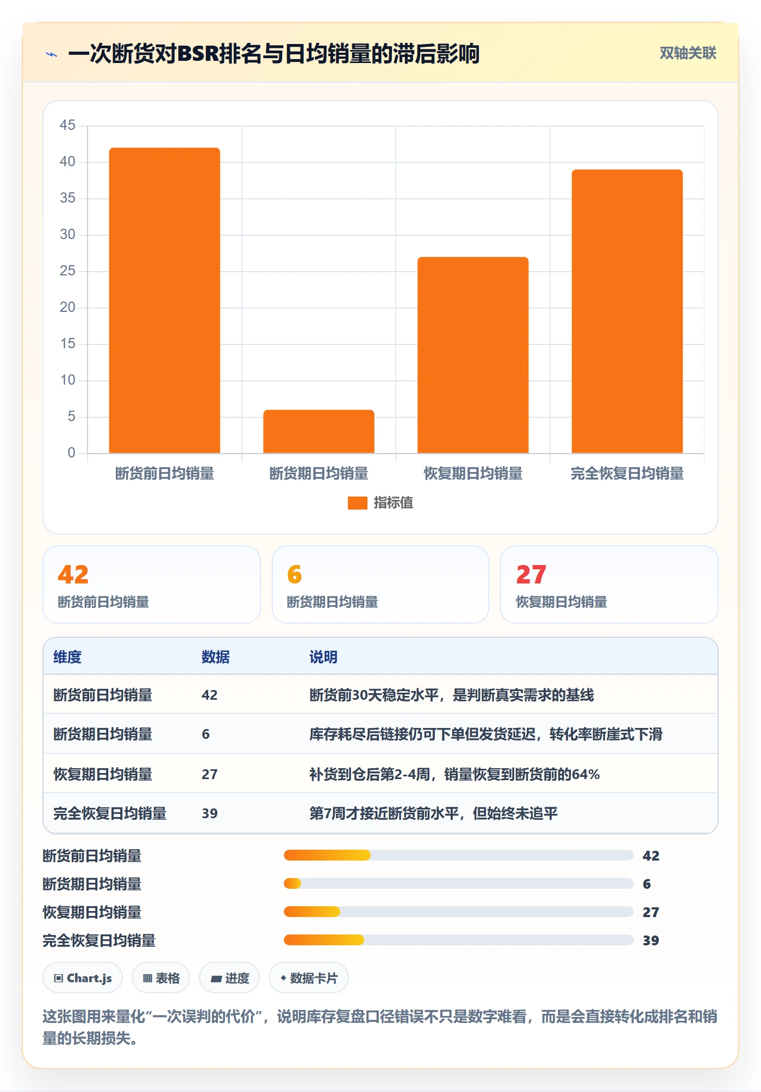Click the 维度 table column header
The height and width of the screenshot is (1092, 761).
click(x=67, y=657)
